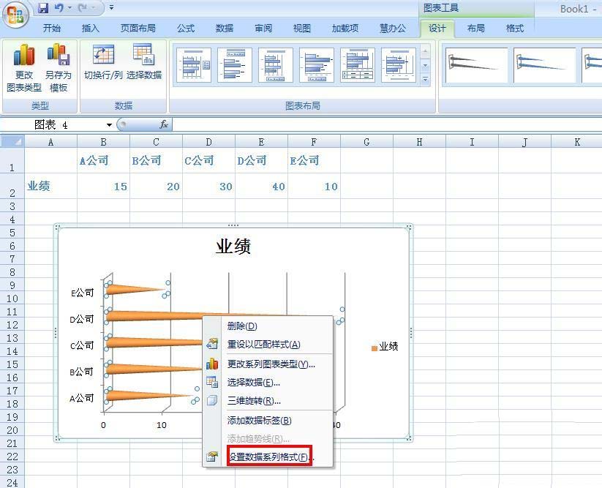
Task: Expand the chart layout gallery More arrow
Action: tap(426, 79)
